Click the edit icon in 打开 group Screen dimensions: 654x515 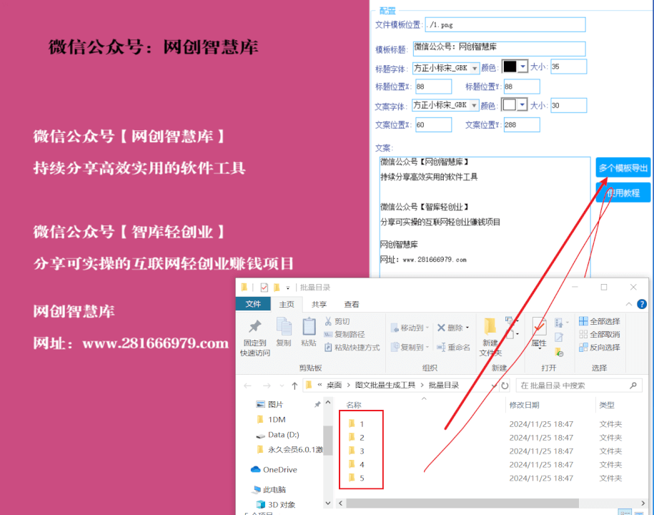559,338
